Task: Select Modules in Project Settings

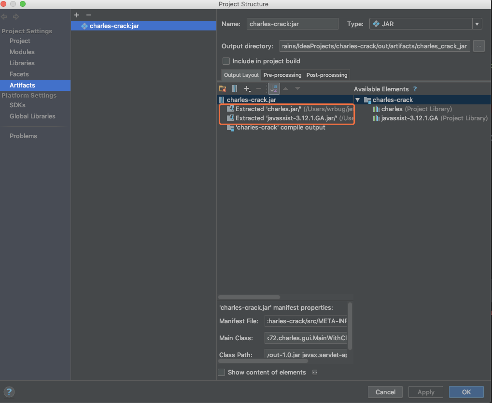Action: [22, 52]
